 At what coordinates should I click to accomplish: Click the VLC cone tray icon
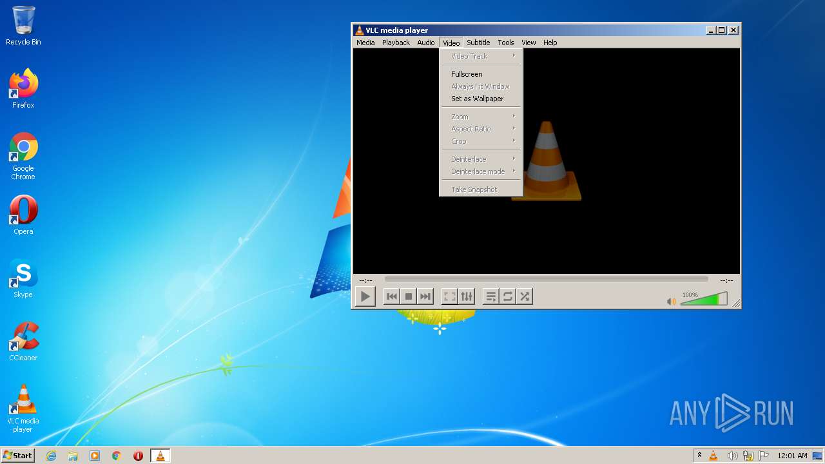[713, 456]
